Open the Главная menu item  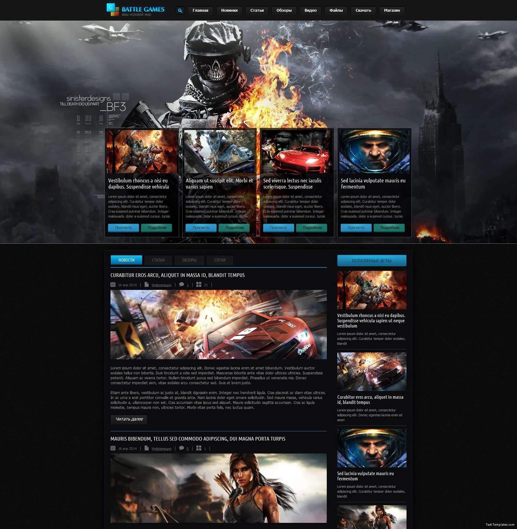click(x=200, y=10)
